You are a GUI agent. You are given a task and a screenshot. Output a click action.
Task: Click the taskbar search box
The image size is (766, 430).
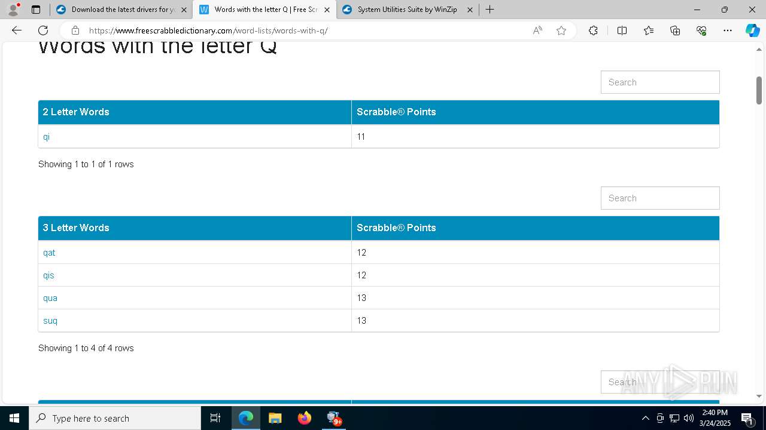(x=115, y=418)
